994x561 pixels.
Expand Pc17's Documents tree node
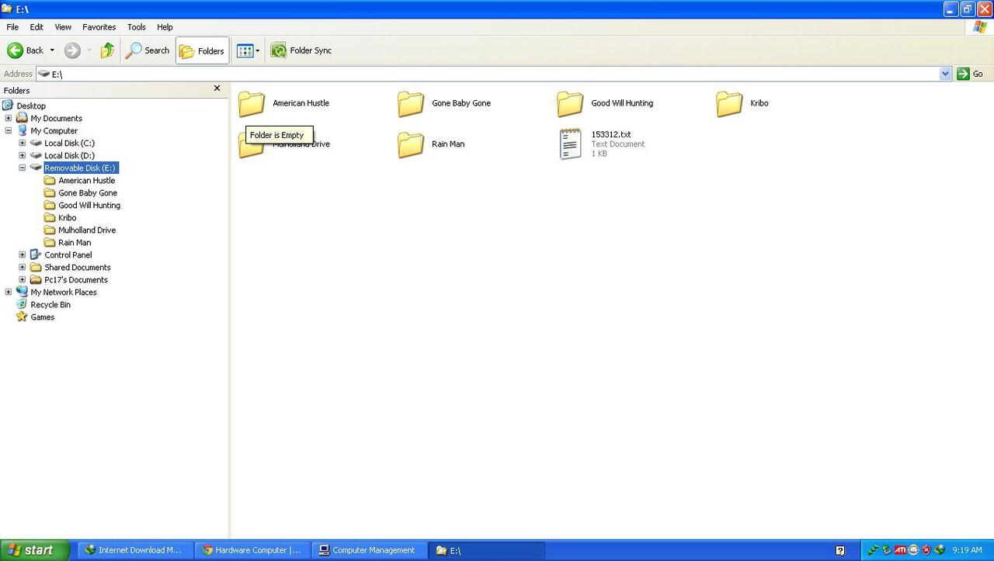point(23,280)
